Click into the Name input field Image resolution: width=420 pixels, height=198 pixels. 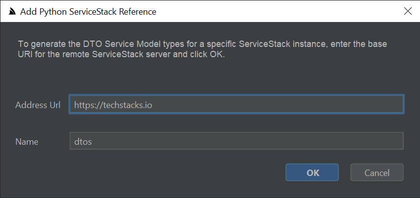click(x=236, y=142)
